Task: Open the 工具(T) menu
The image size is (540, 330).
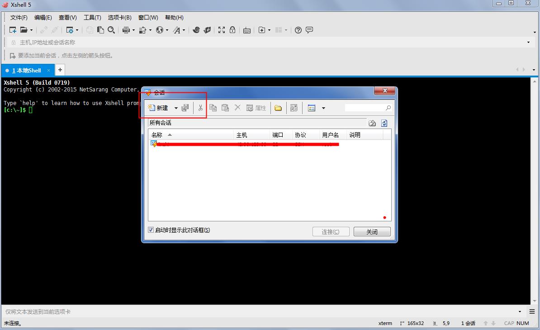Action: (92, 18)
